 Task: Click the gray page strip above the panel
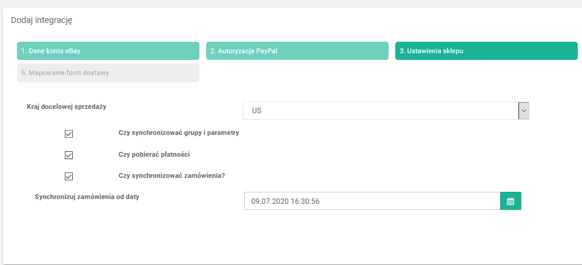point(291,4)
